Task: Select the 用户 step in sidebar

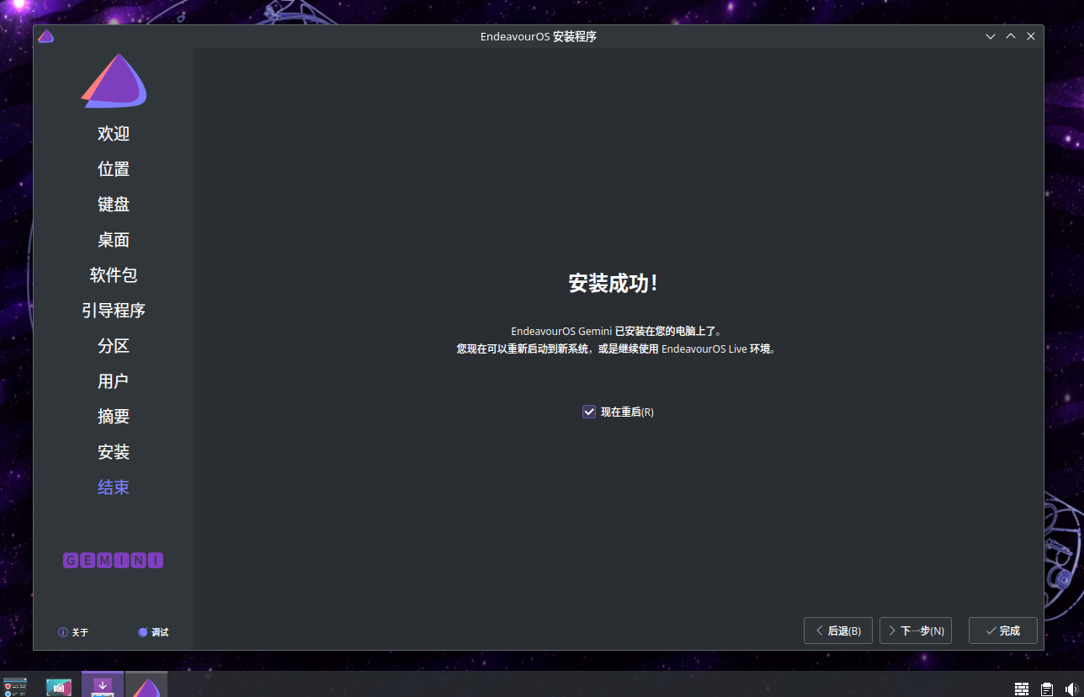Action: click(114, 381)
